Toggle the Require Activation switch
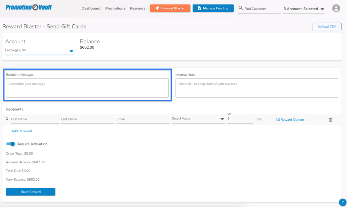Image resolution: width=347 pixels, height=207 pixels. click(11, 144)
